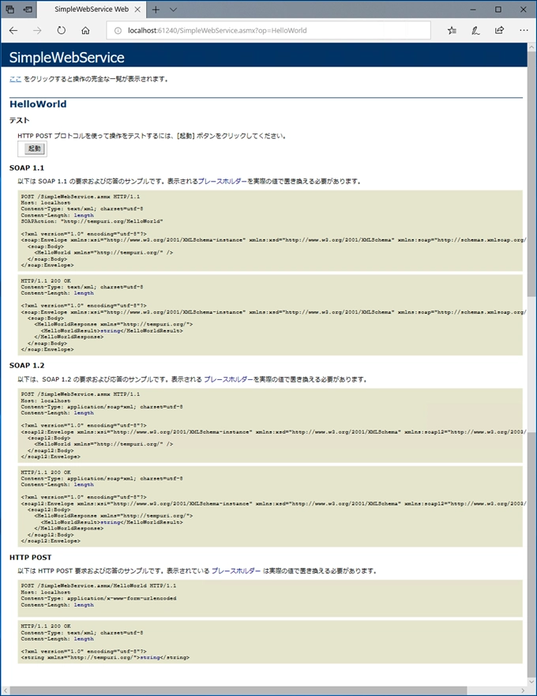Click the forward navigation arrow
Screen dimensions: 537x696
coord(37,31)
